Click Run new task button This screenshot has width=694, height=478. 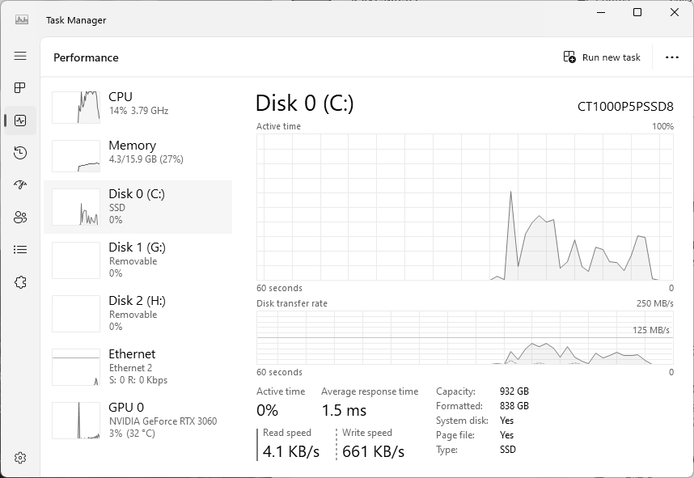602,57
